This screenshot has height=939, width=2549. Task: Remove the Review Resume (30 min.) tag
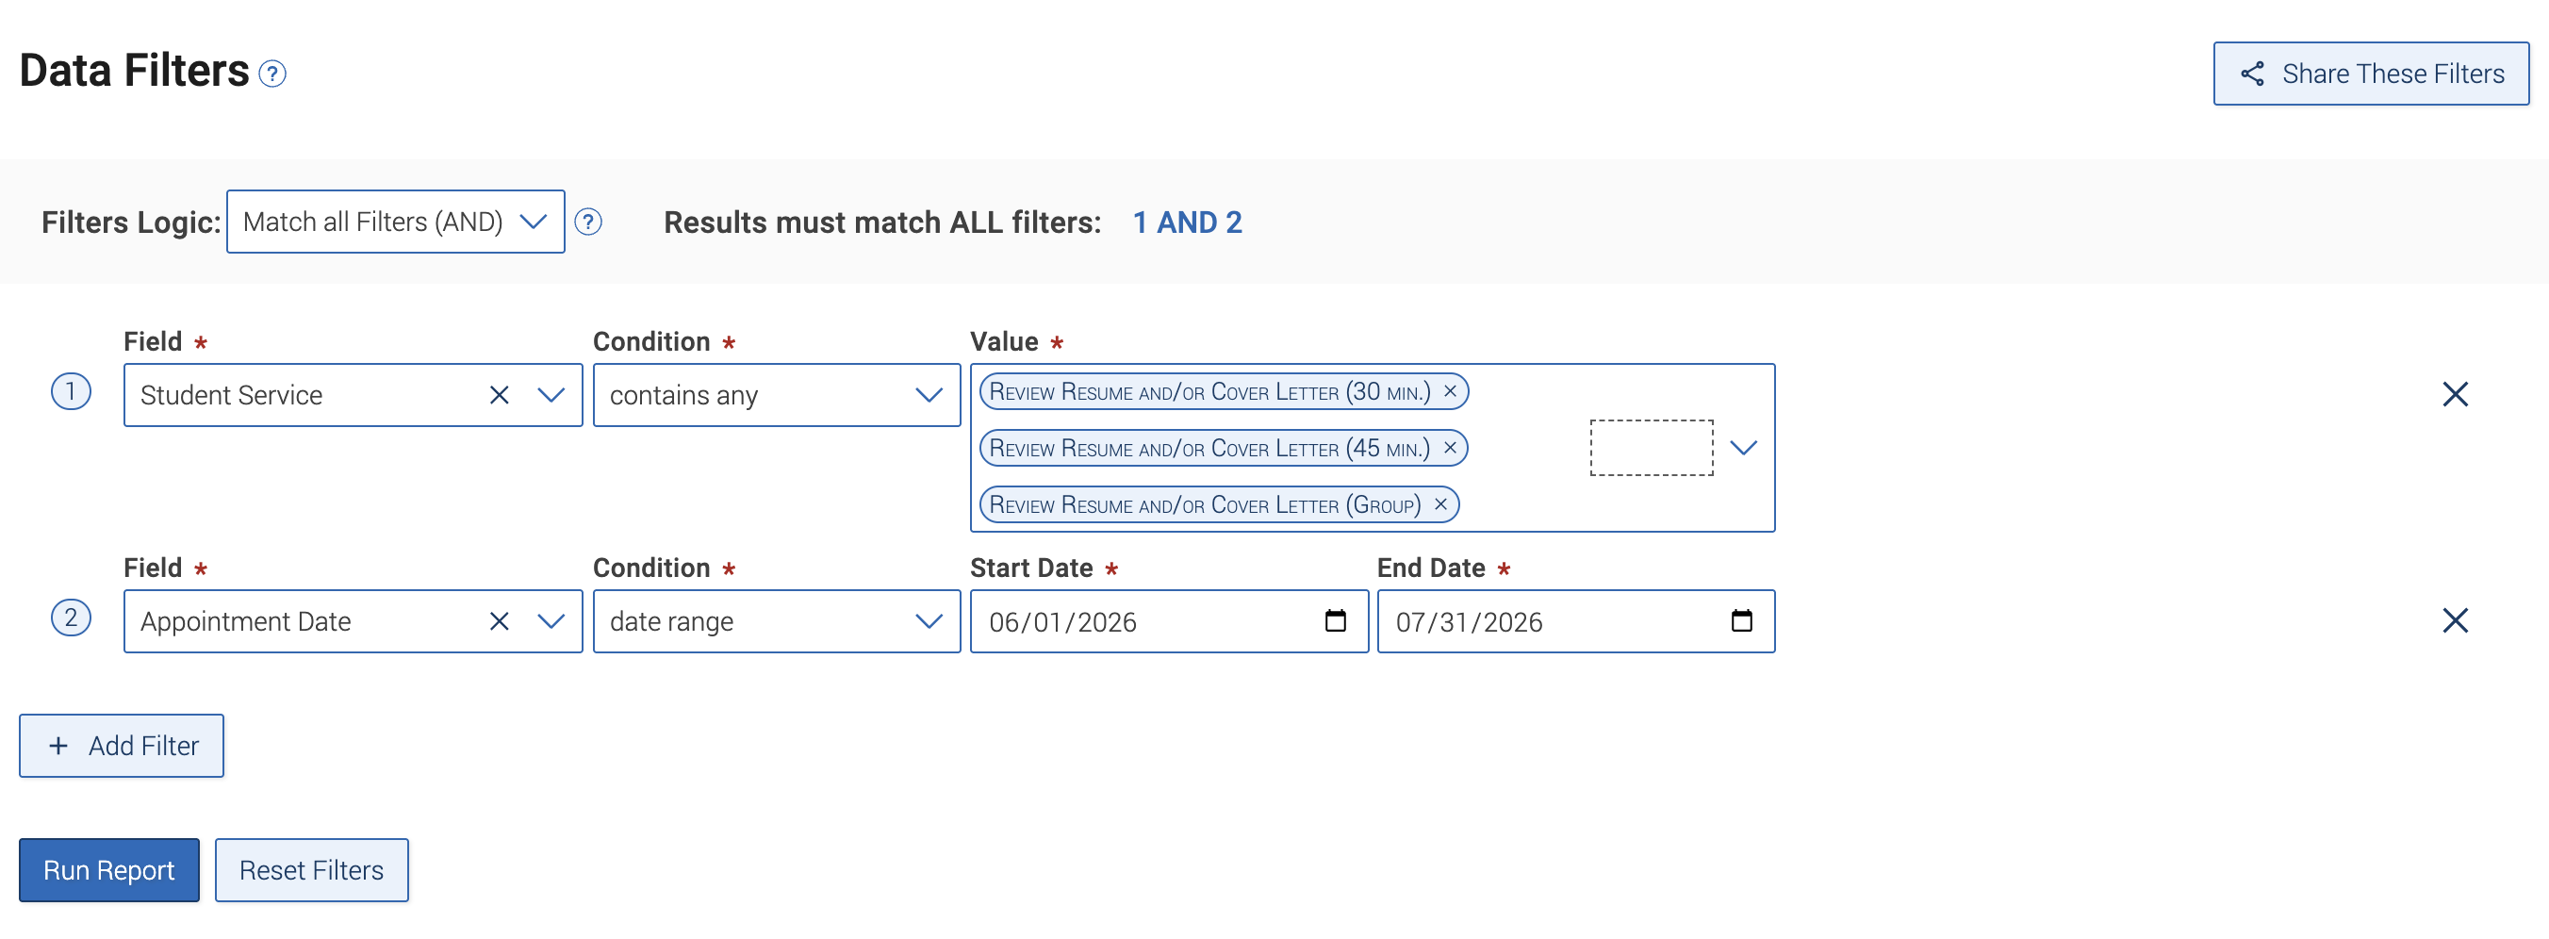tap(1450, 392)
